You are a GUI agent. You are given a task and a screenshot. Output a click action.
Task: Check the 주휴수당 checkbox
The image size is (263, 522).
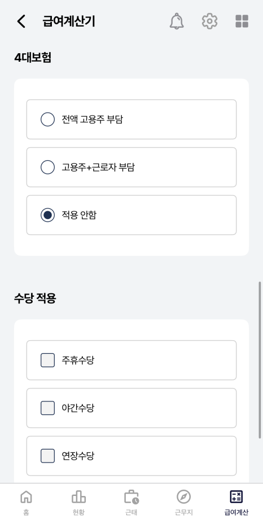[48, 360]
